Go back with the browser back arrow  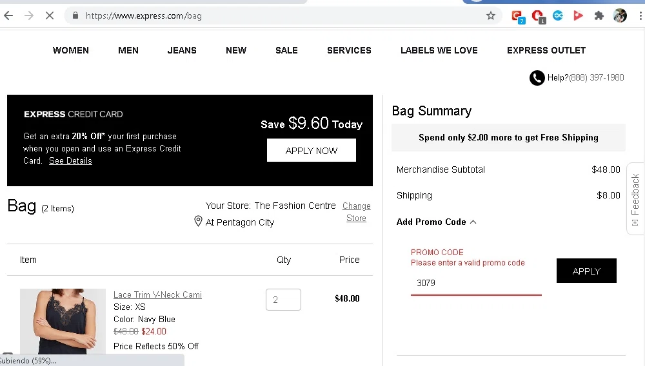pos(8,16)
